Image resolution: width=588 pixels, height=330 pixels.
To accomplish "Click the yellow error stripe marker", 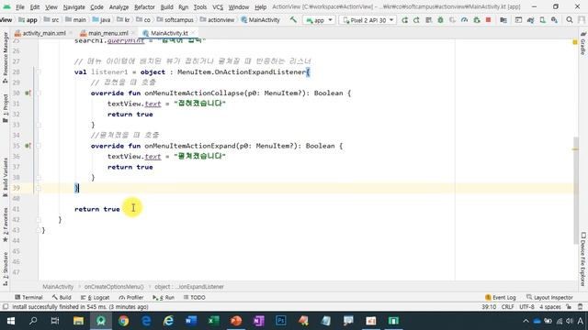I will click(575, 149).
